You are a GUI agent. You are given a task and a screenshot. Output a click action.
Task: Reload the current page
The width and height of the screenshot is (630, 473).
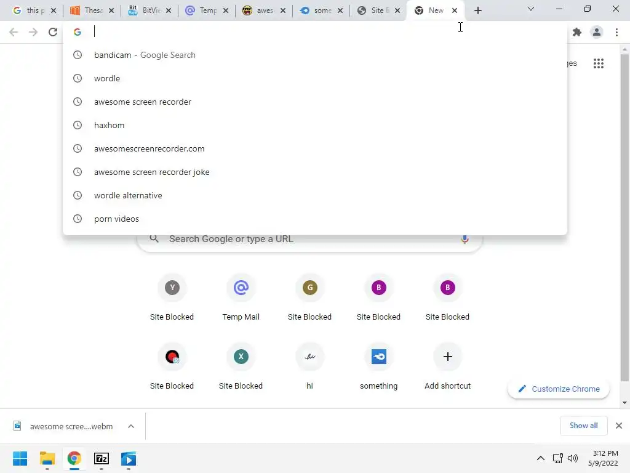pos(53,32)
